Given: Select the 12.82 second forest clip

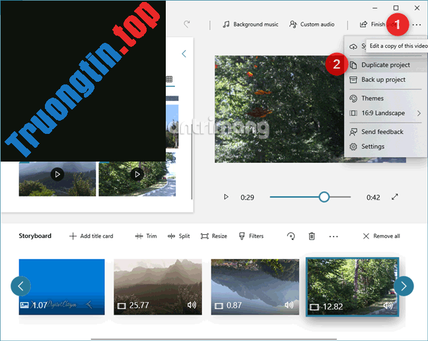Looking at the screenshot, I should pyautogui.click(x=353, y=287).
